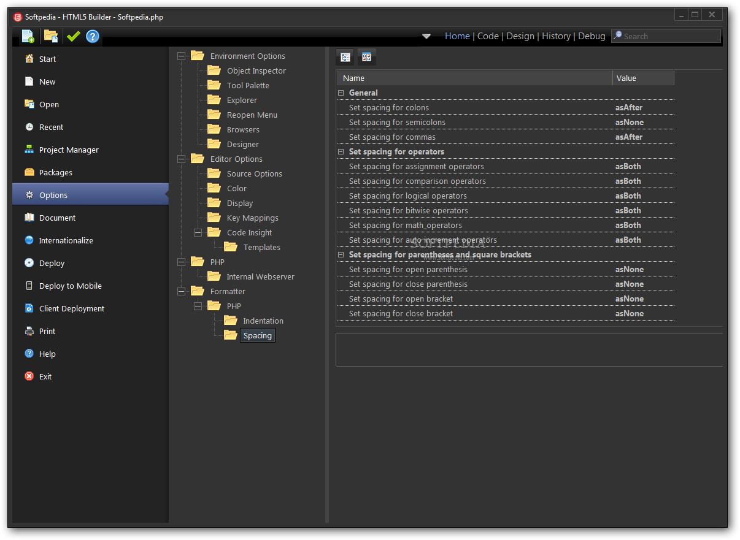Collapse the top-level PHP tree node

pos(181,262)
